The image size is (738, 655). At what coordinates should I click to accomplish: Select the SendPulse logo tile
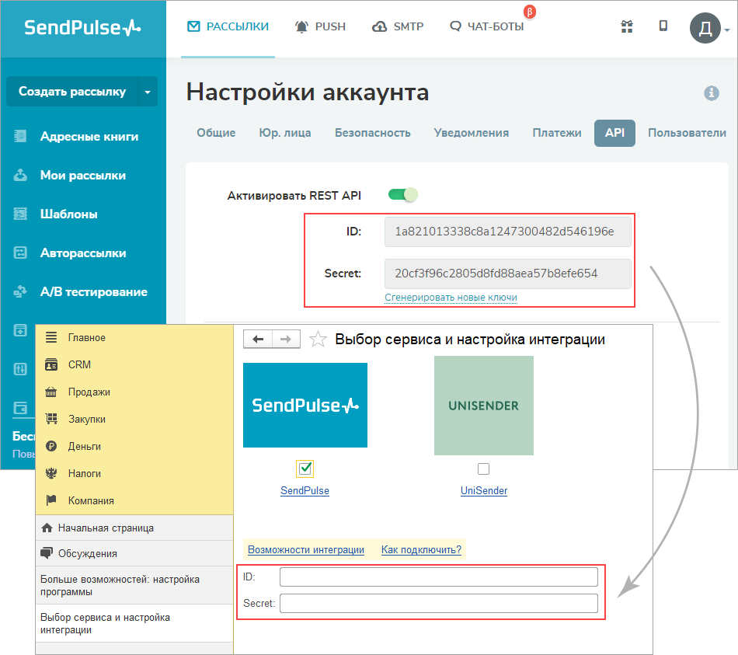pyautogui.click(x=305, y=405)
